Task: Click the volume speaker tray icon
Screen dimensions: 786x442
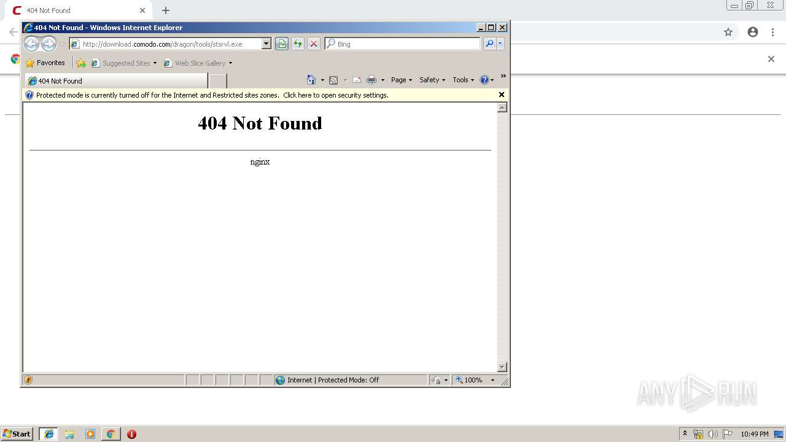Action: coord(713,434)
